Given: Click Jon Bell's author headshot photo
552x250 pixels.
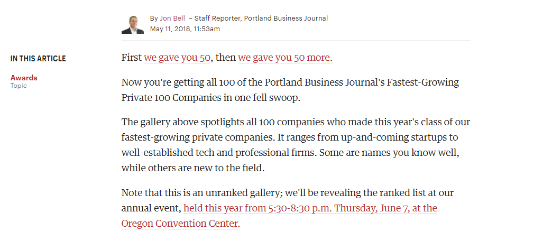Looking at the screenshot, I should (x=133, y=24).
